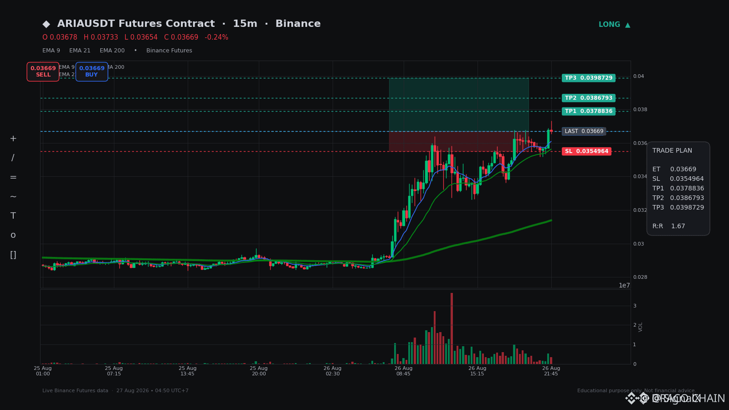Click the 26 Aug 15:15 time label
Screen dimensions: 729x410
477,371
